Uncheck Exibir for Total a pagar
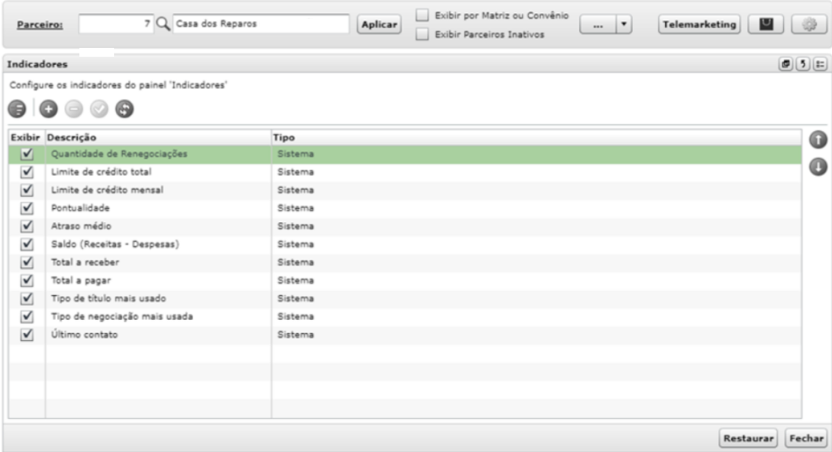 [x=27, y=280]
